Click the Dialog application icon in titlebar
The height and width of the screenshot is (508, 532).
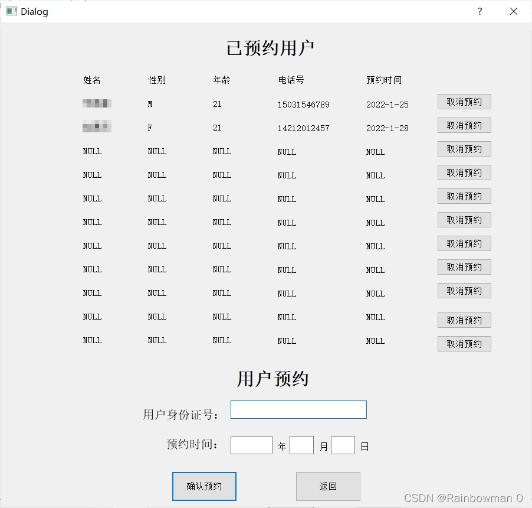11,11
